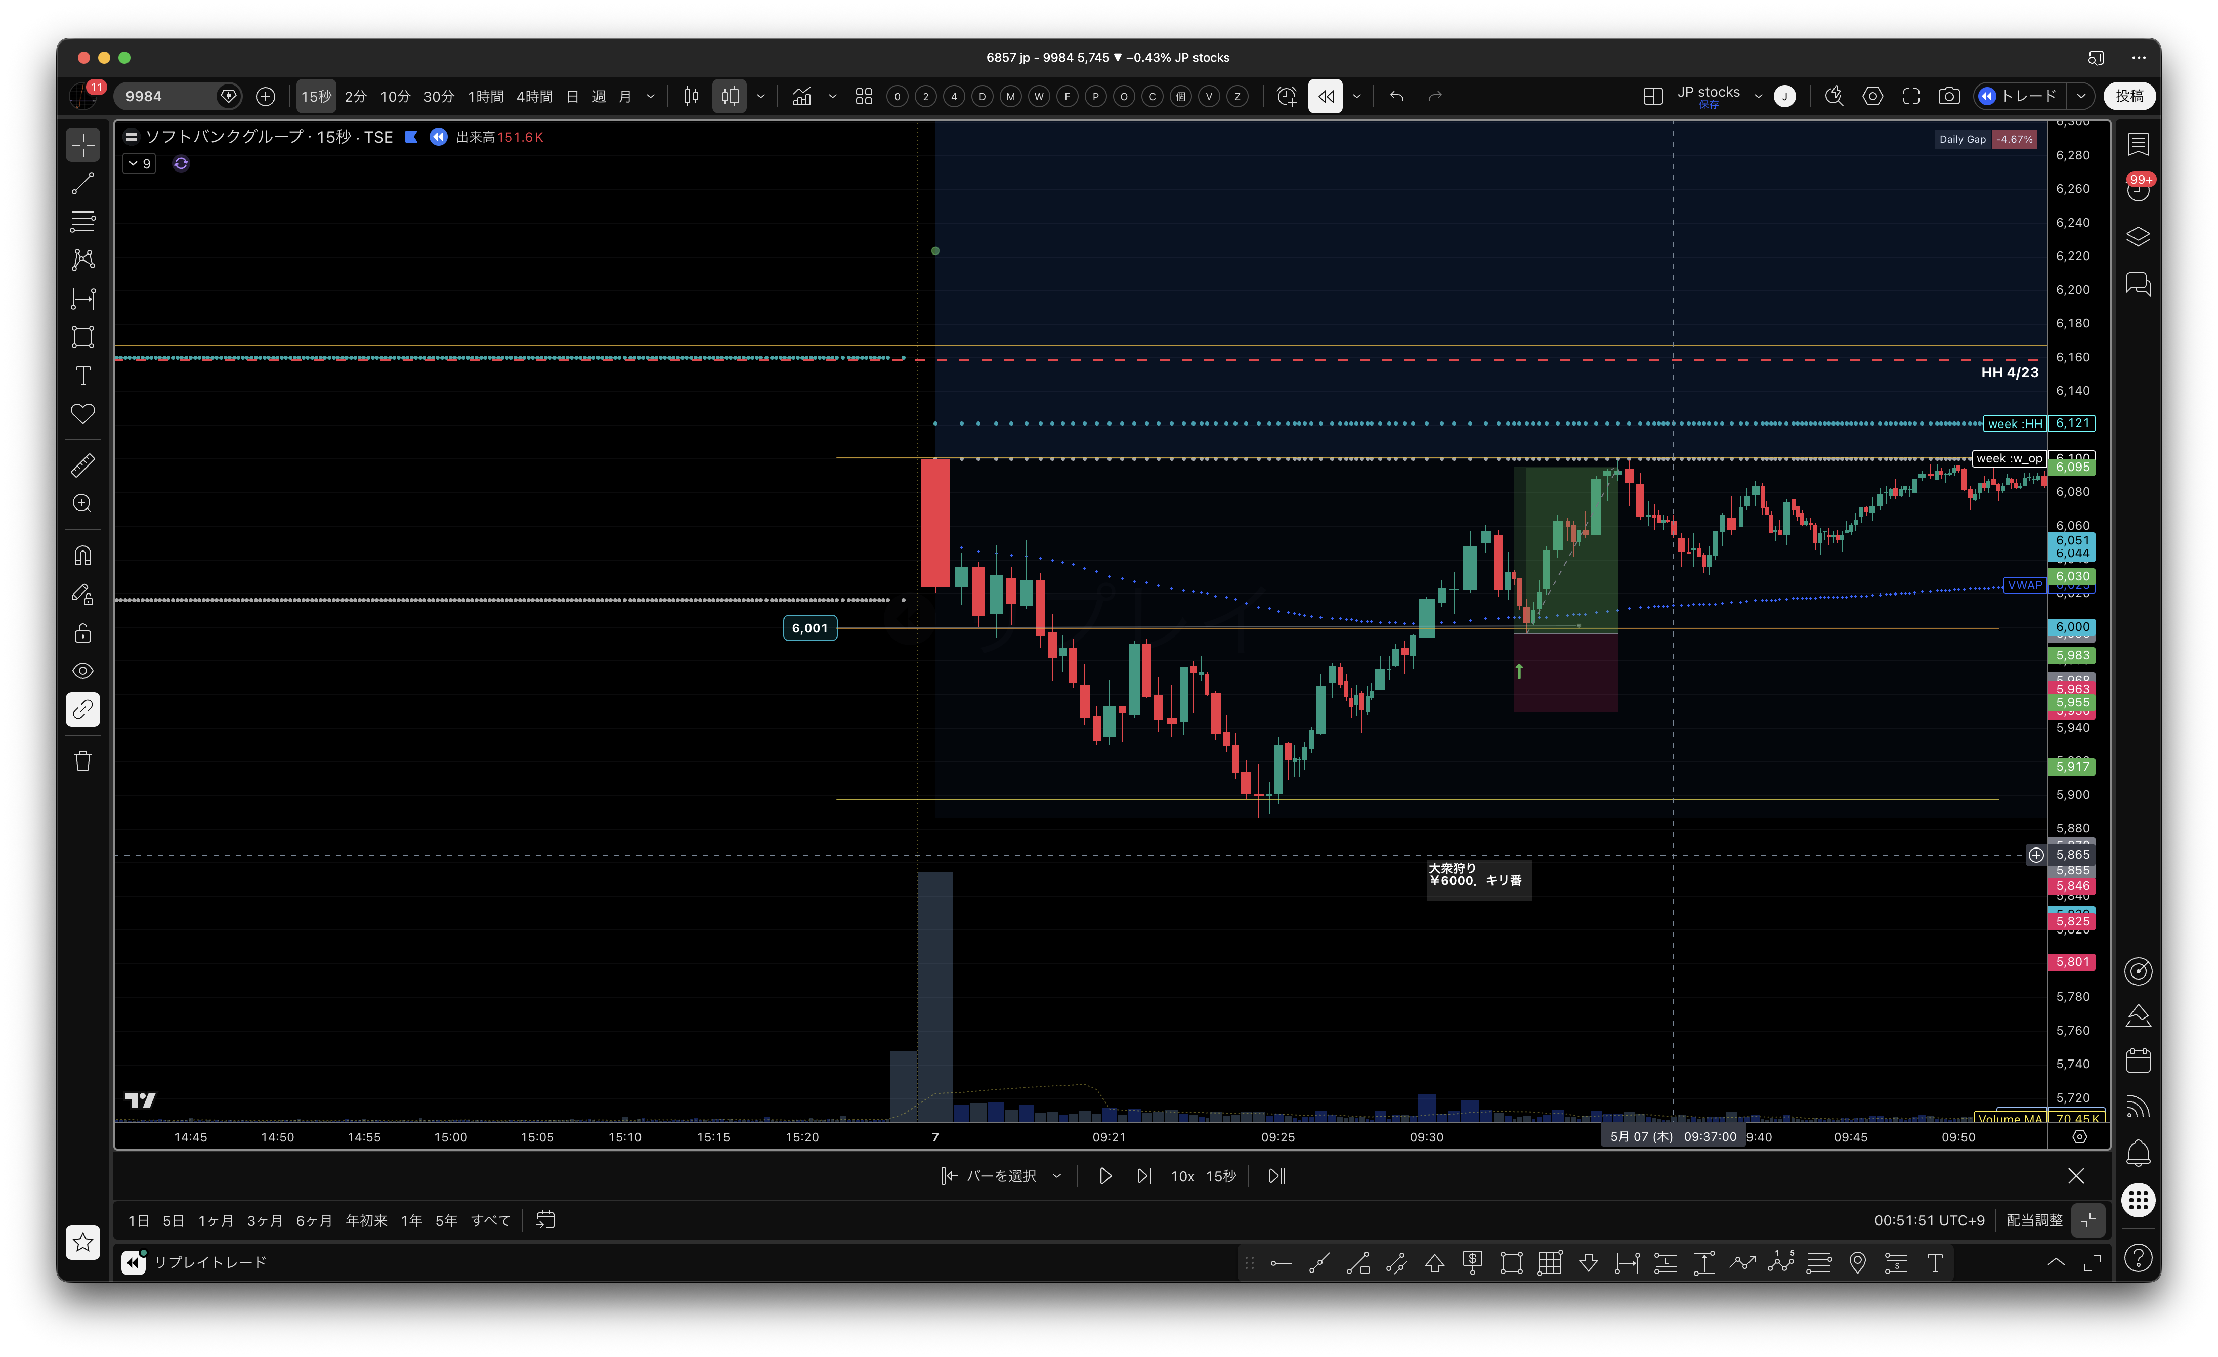Select the trend line drawing tool
The image size is (2218, 1357).
click(83, 183)
